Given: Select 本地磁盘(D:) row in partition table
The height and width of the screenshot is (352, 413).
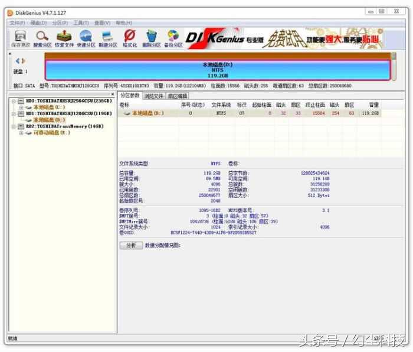Looking at the screenshot, I should (x=250, y=113).
